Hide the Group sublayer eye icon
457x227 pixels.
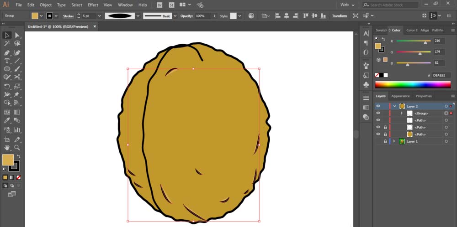point(378,113)
